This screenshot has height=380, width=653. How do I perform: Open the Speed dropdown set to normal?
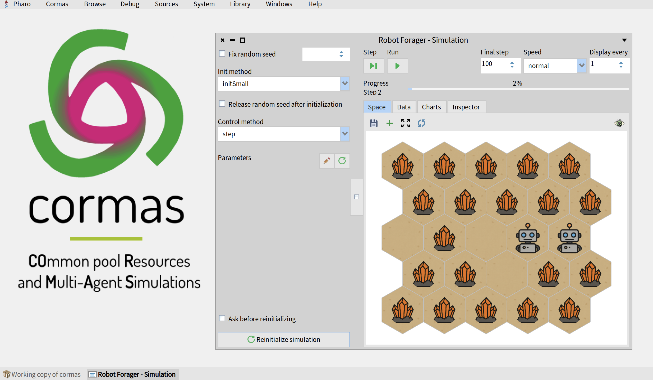coord(581,66)
